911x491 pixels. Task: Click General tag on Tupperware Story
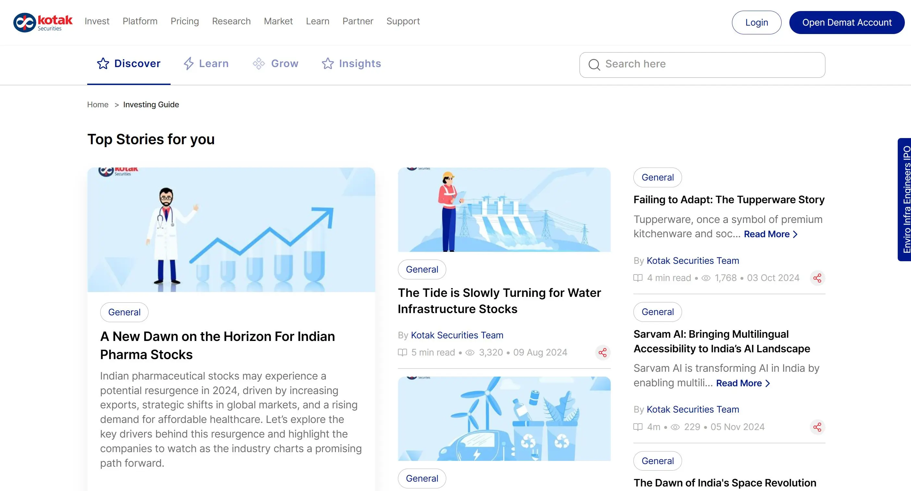pos(657,178)
